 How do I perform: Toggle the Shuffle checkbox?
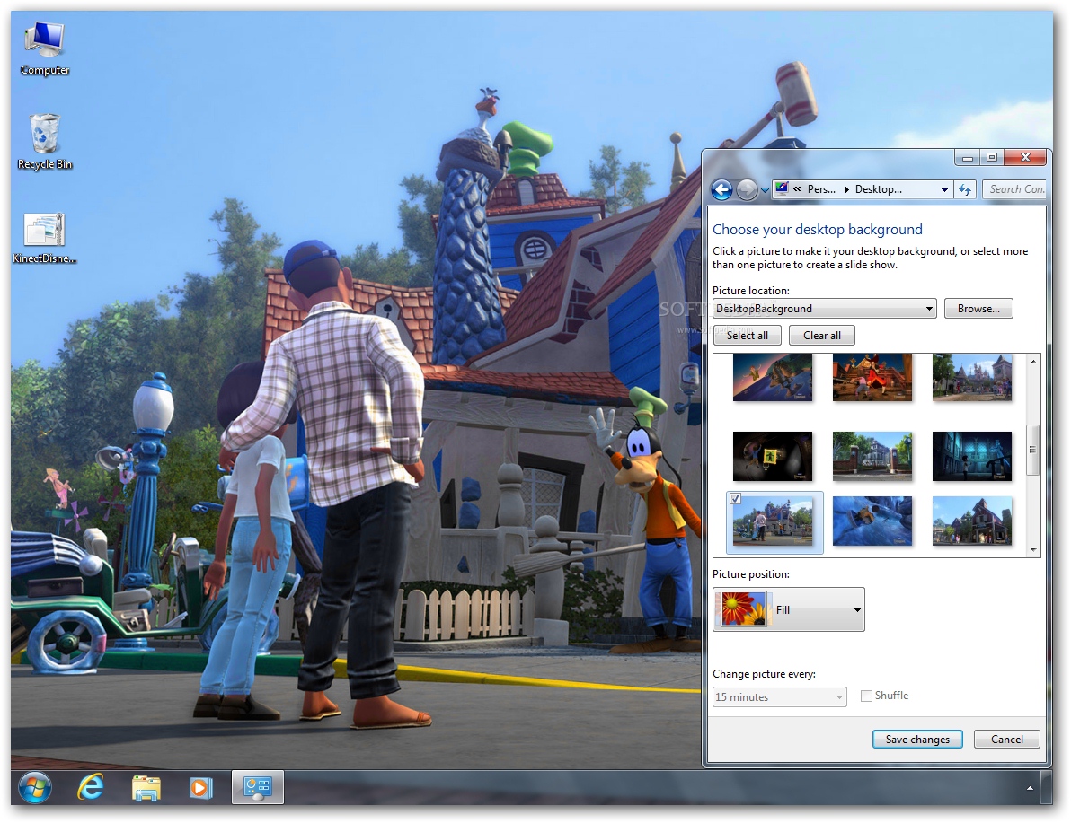coord(867,696)
